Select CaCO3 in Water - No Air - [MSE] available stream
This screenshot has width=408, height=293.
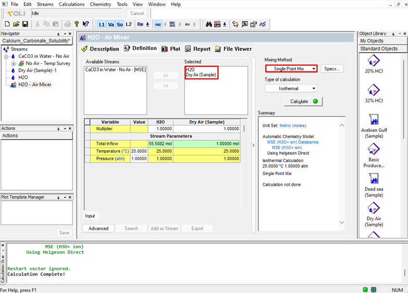point(116,69)
